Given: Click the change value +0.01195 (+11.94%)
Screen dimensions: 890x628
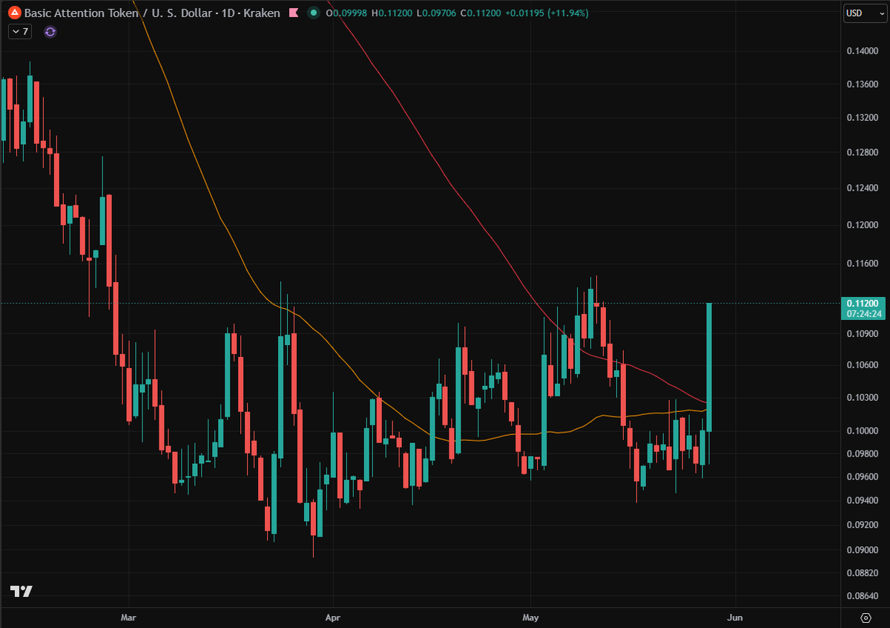Looking at the screenshot, I should [545, 13].
